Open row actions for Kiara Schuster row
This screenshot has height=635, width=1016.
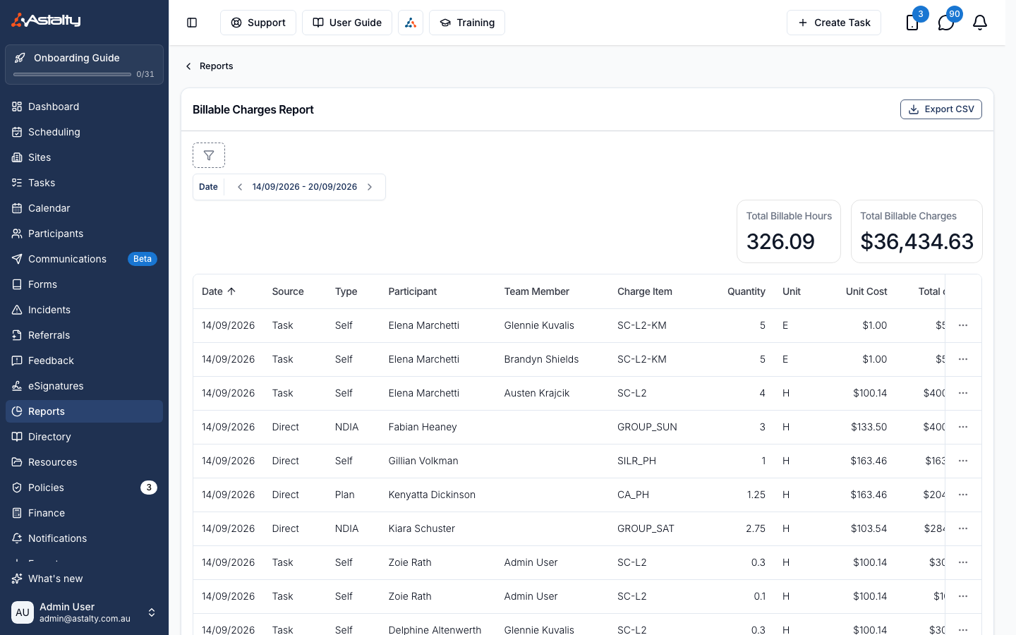point(963,528)
